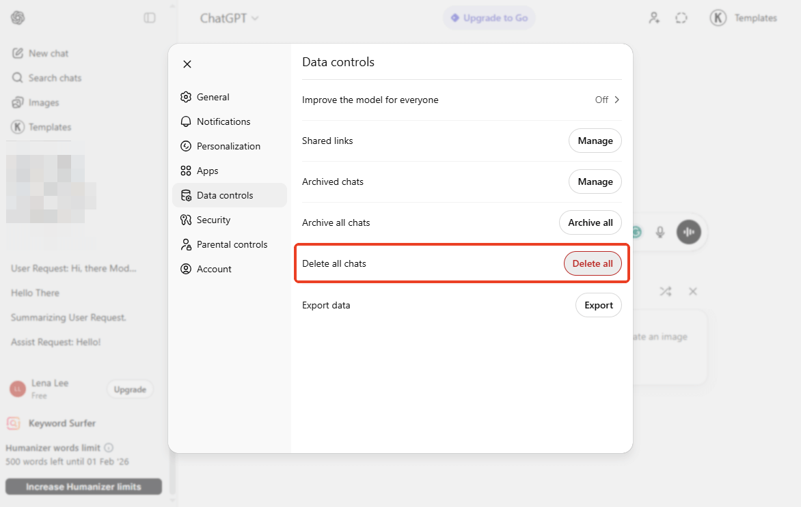Open the Personalization settings tab
Screen dimensions: 801x507
228,146
